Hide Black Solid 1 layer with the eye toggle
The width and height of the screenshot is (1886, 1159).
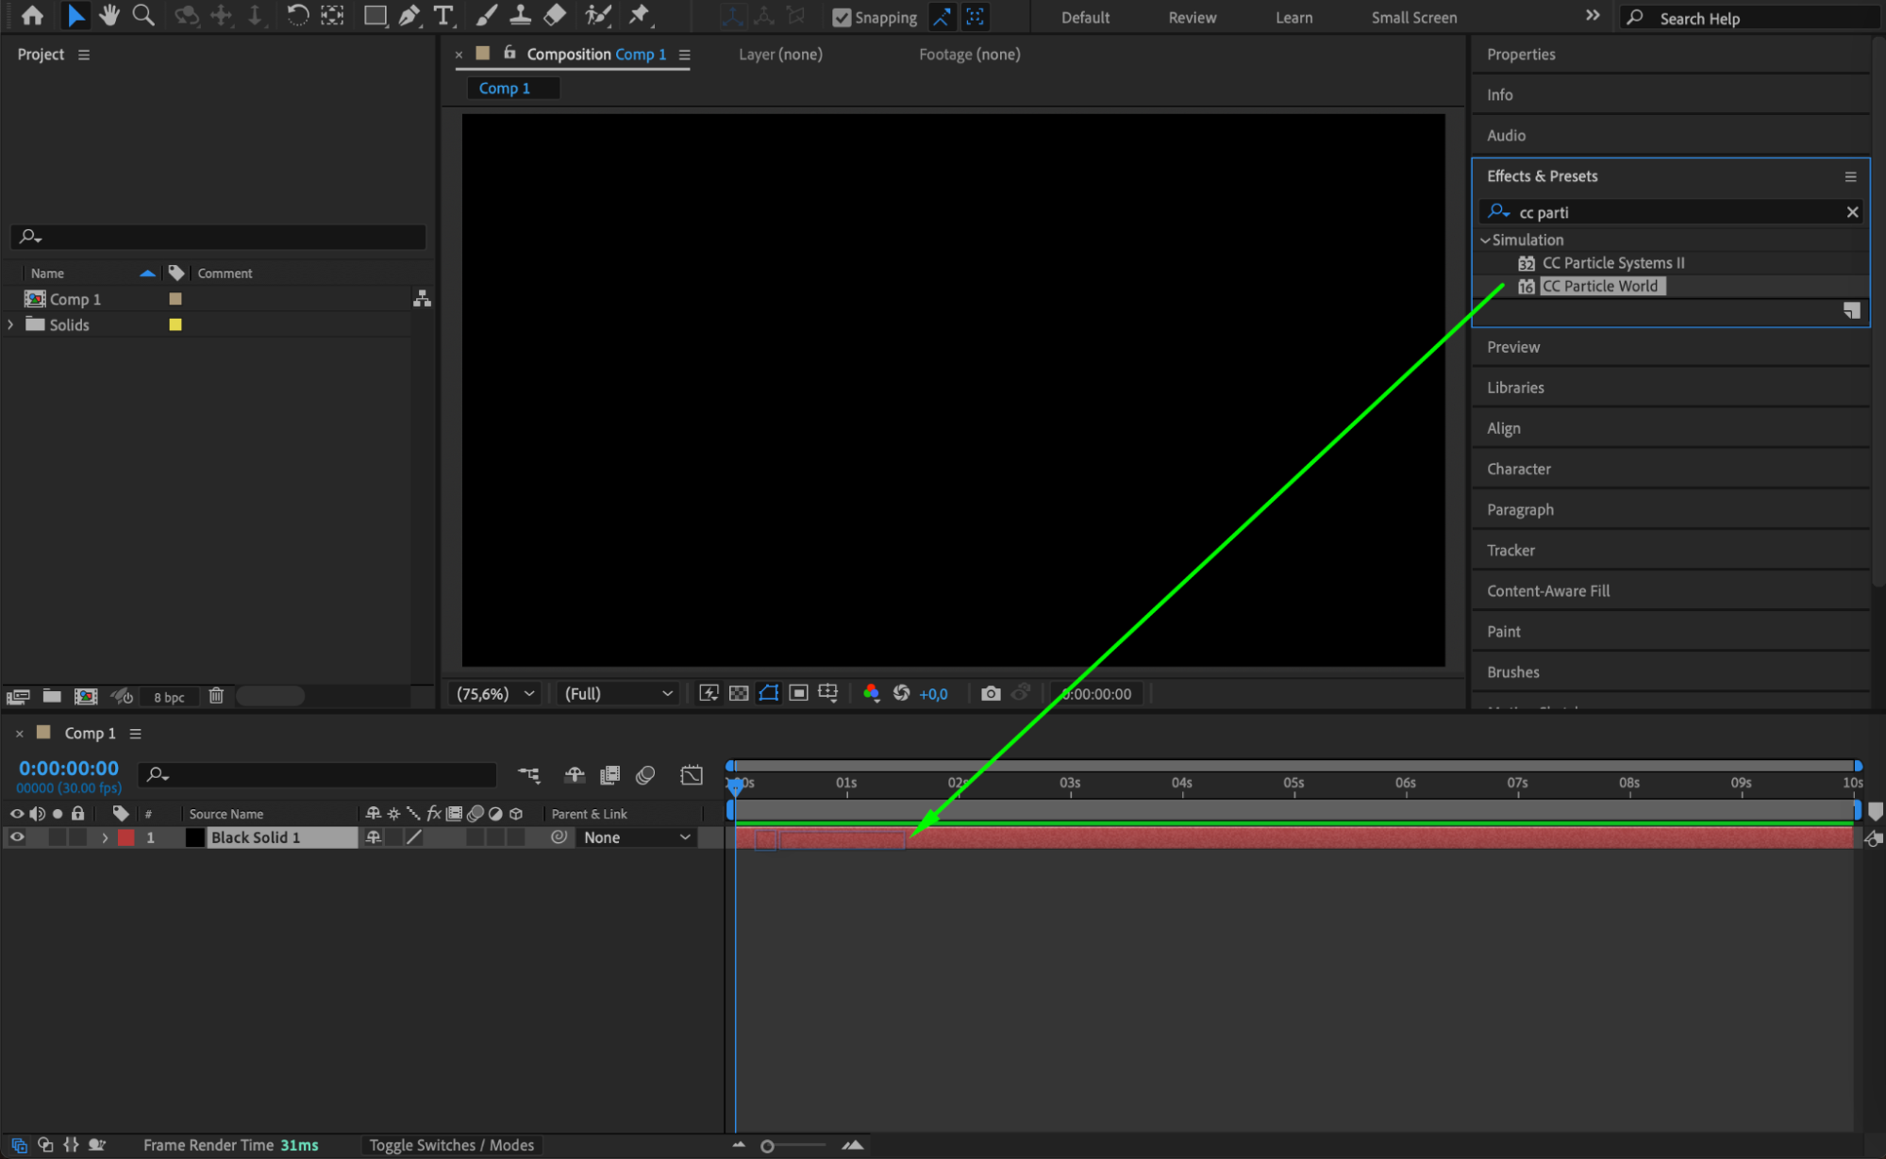(17, 836)
